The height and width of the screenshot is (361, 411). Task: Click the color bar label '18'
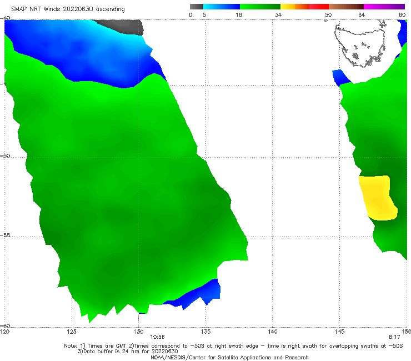(x=239, y=15)
